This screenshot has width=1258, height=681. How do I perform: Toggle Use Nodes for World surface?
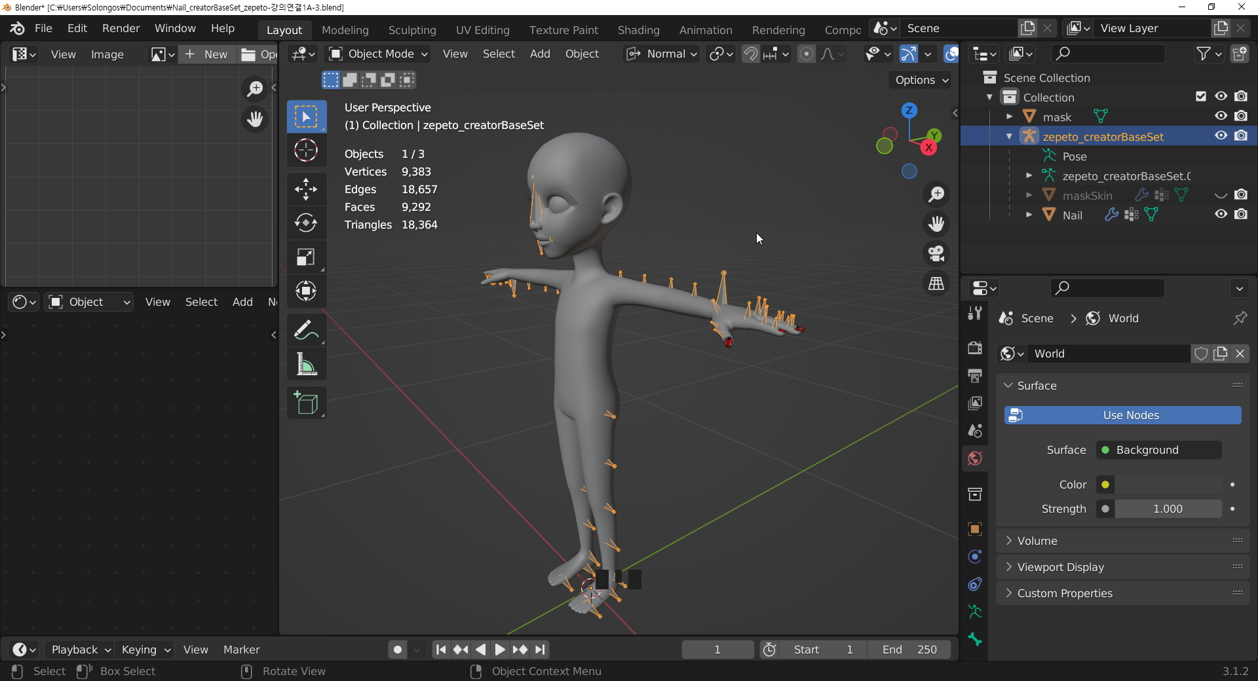pos(1122,415)
